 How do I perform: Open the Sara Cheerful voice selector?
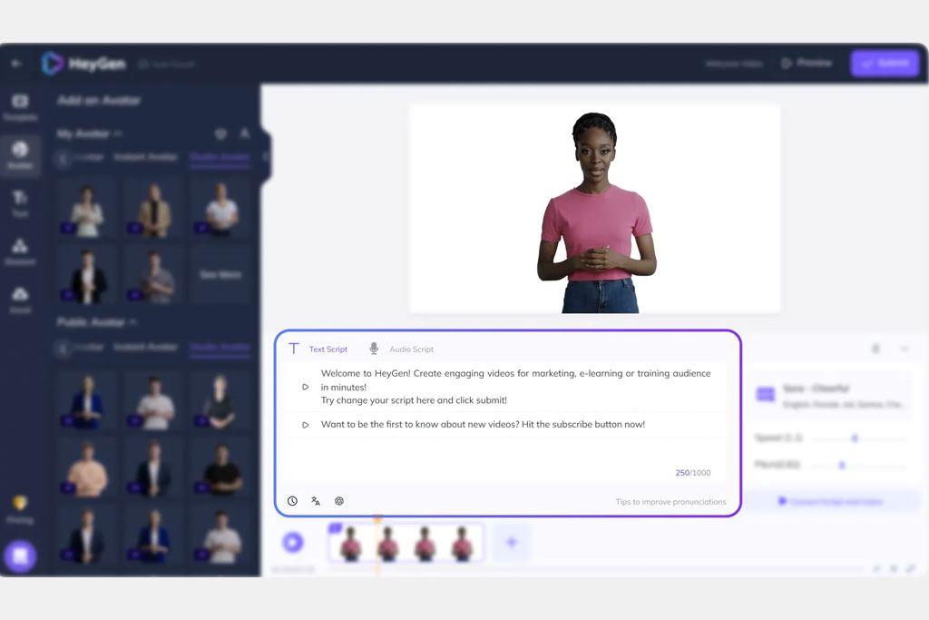(x=830, y=396)
